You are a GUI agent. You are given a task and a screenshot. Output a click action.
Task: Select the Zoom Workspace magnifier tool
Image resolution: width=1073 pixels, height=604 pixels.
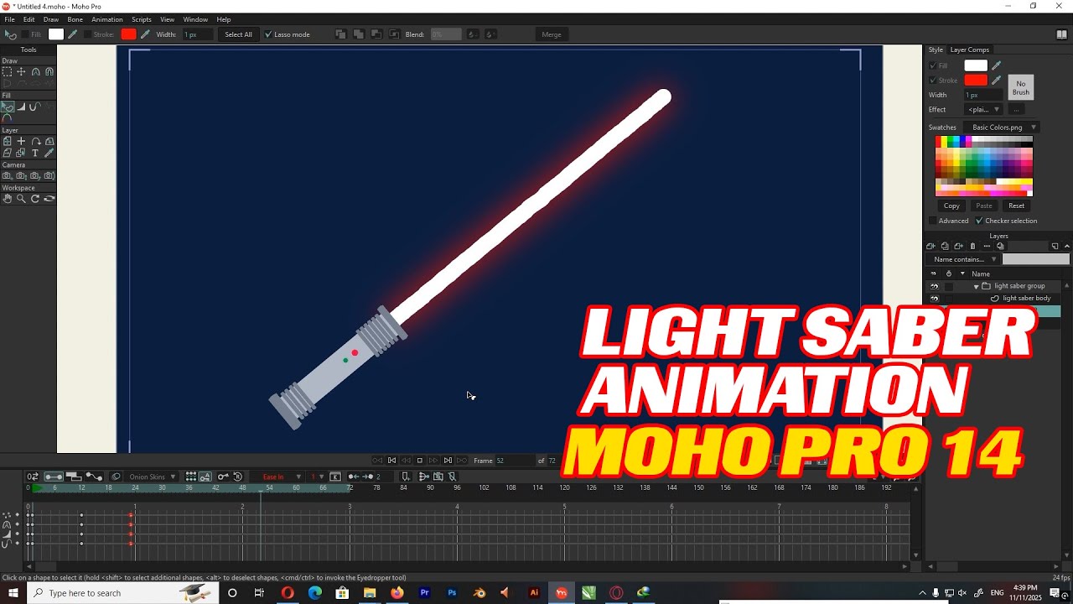pyautogui.click(x=21, y=199)
